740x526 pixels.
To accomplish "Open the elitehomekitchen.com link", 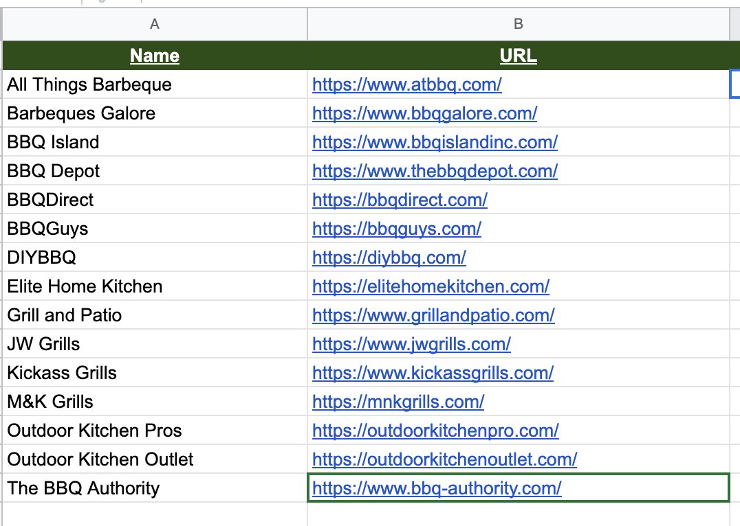I will click(x=431, y=286).
